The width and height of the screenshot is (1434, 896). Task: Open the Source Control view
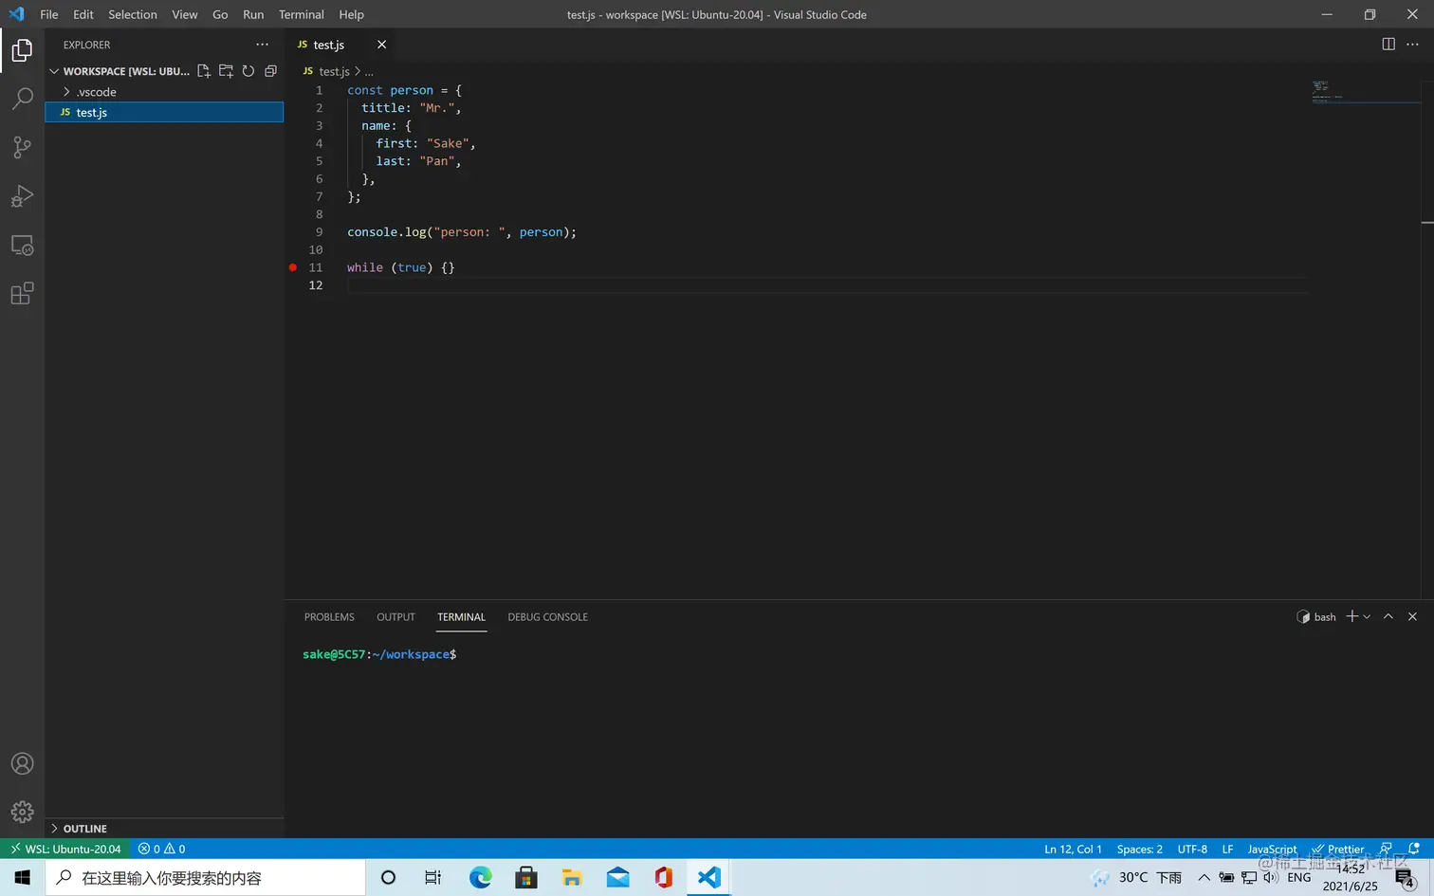22,147
